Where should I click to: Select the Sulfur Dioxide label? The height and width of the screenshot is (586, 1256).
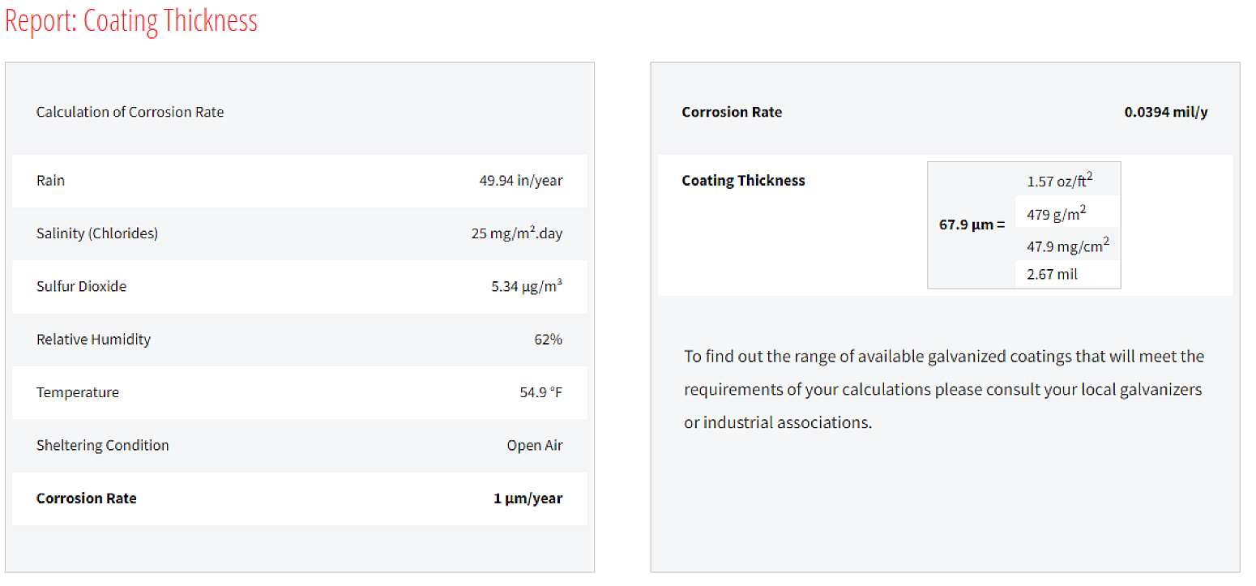(81, 286)
